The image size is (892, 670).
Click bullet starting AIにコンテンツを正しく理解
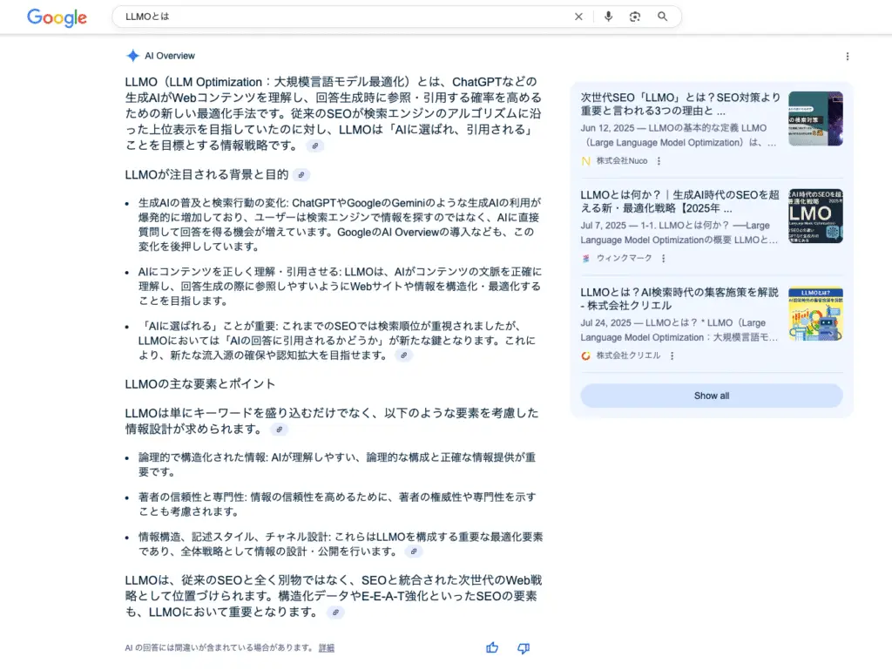pyautogui.click(x=340, y=286)
